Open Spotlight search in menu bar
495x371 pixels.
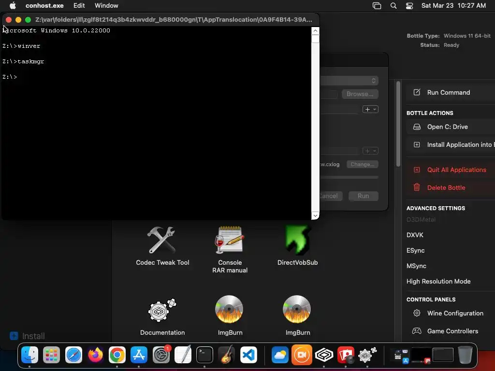point(393,6)
